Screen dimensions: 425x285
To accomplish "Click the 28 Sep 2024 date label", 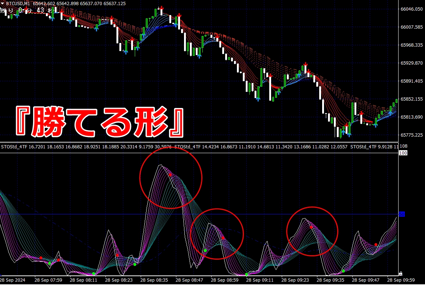I will click(x=12, y=280).
